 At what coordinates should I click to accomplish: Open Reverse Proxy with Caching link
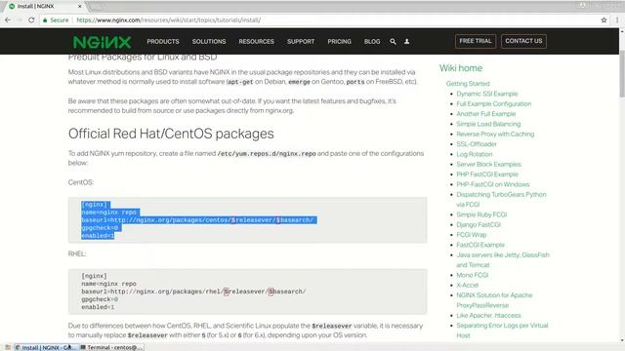coord(495,134)
